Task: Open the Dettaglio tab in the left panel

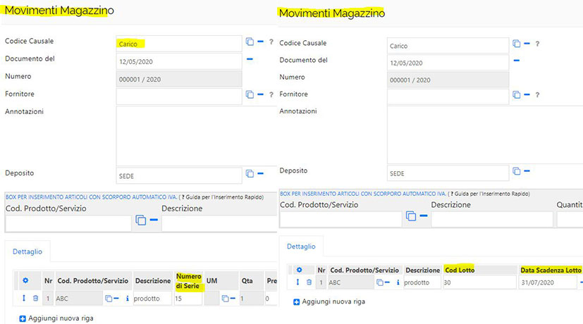Action: (27, 251)
